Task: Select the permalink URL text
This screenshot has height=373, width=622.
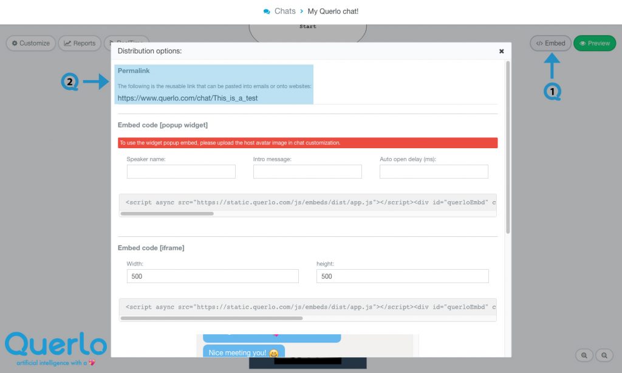Action: pos(188,98)
